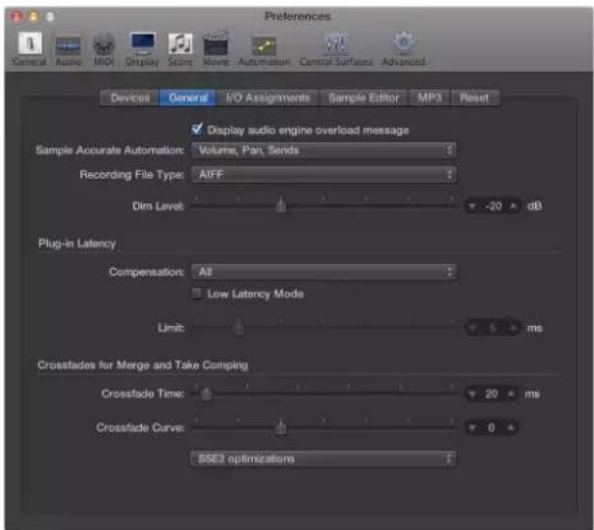Image resolution: width=594 pixels, height=530 pixels.
Task: Switch to the I/O Assignments tab
Action: pyautogui.click(x=268, y=98)
